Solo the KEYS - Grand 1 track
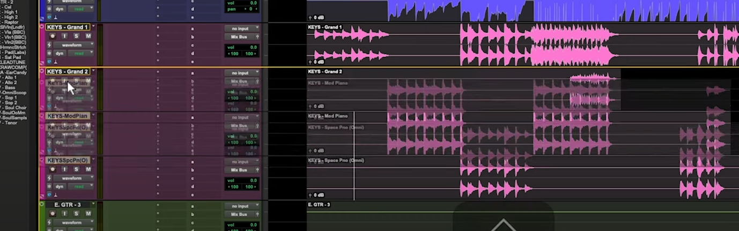Viewport: 739px width, 231px height. 76,36
